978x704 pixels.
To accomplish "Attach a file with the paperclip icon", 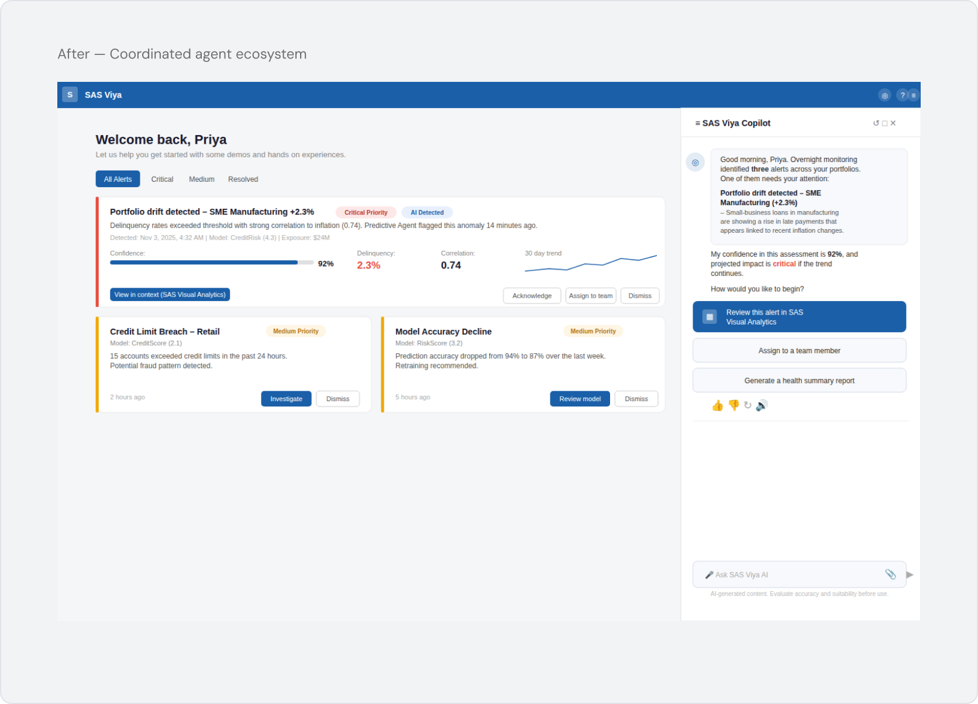I will point(890,574).
